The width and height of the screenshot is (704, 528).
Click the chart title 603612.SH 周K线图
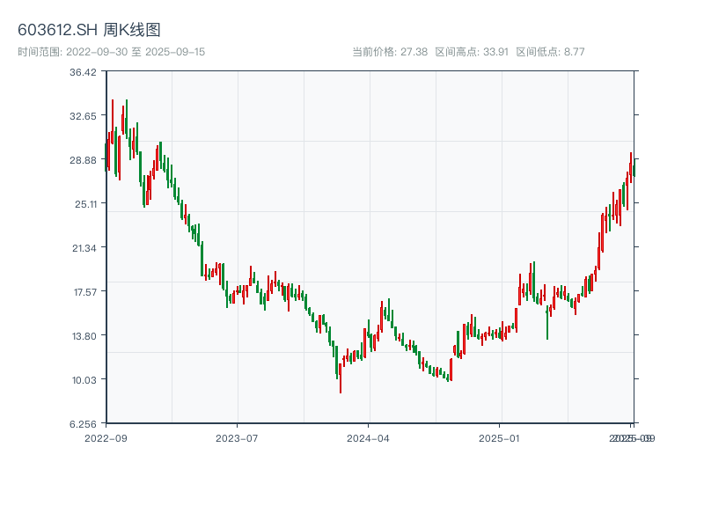(89, 30)
